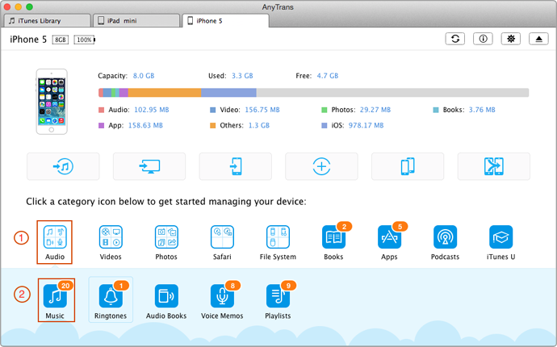Click the blue iOS storage bar segment
Viewport: 557px width, 347px height.
pos(228,93)
